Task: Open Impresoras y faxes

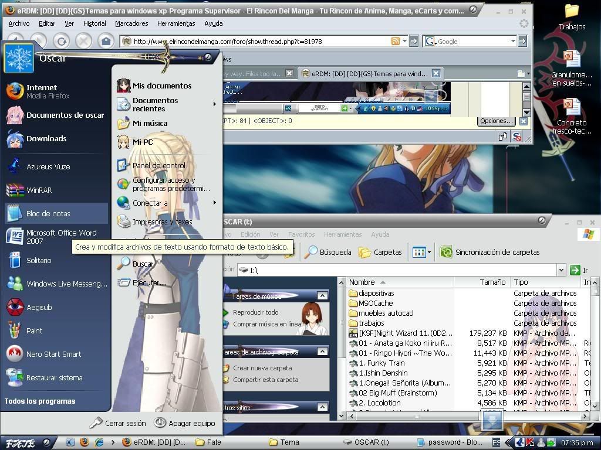Action: (155, 221)
